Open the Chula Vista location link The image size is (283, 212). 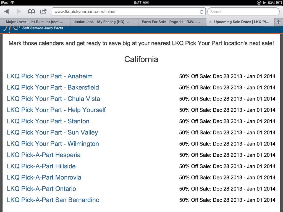tap(53, 99)
